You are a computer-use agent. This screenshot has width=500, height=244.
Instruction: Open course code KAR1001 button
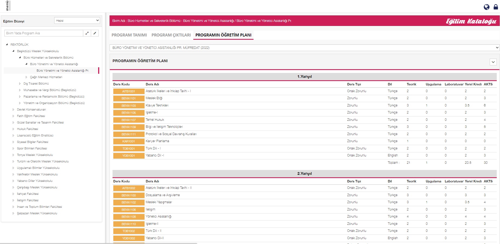coord(129,141)
